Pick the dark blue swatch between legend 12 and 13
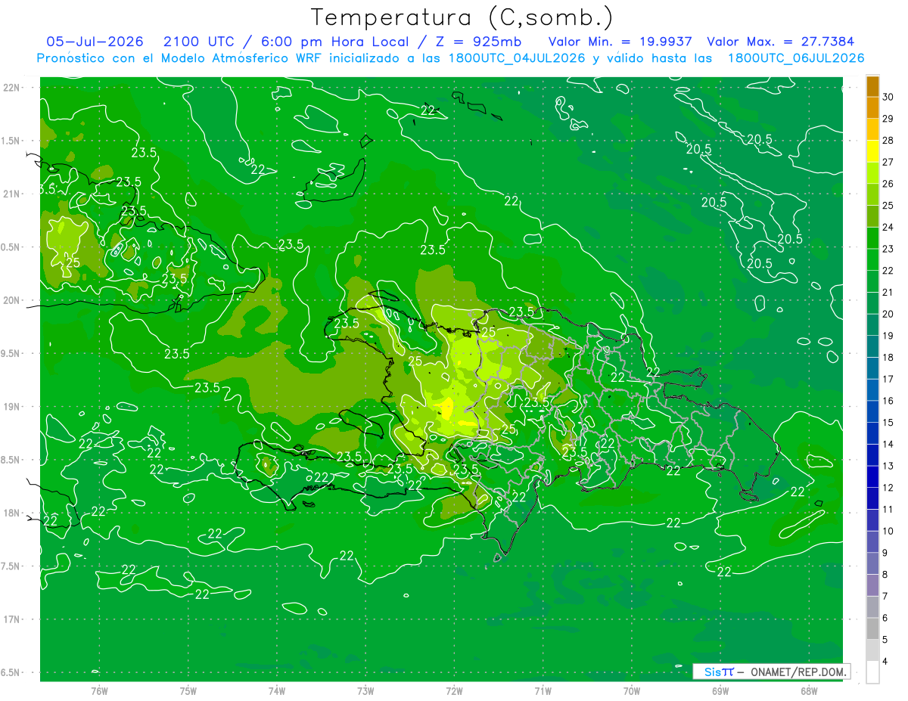This screenshot has height=701, width=908. 872,476
